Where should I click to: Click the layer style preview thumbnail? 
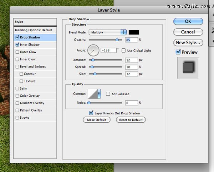tap(188, 67)
